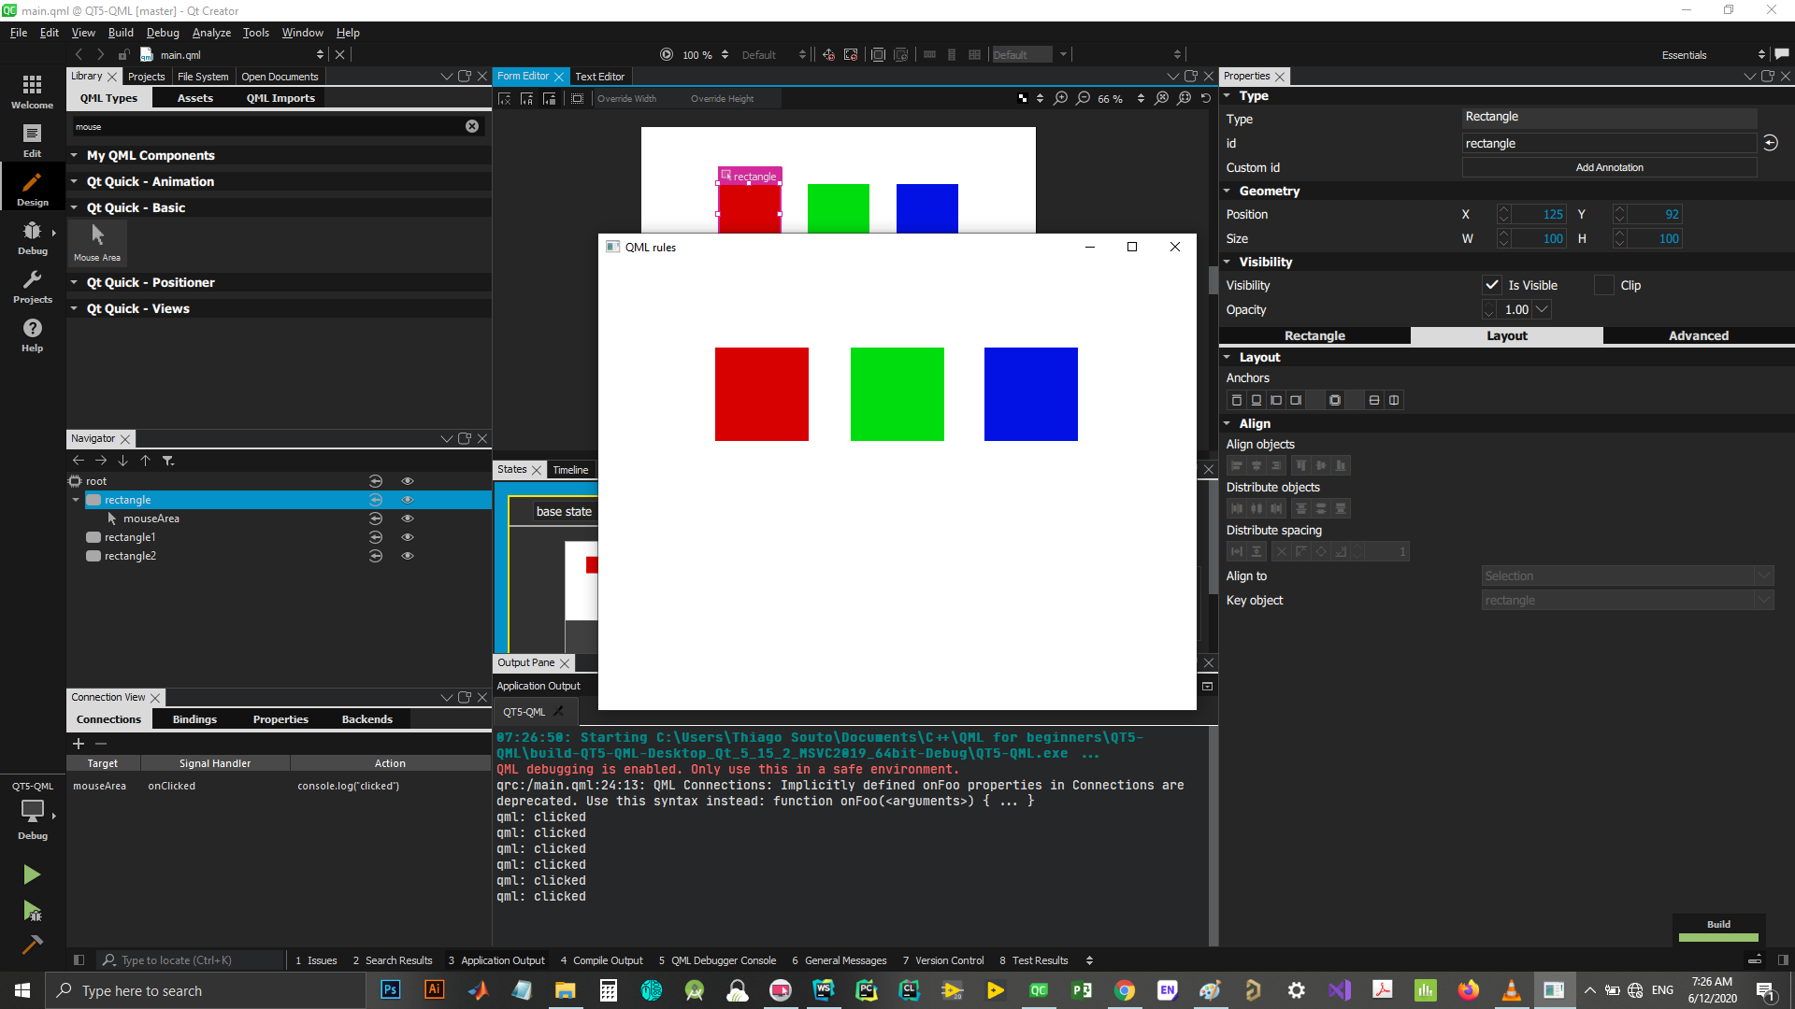Switch to the Text Editor tab
The height and width of the screenshot is (1009, 1795).
(x=600, y=77)
